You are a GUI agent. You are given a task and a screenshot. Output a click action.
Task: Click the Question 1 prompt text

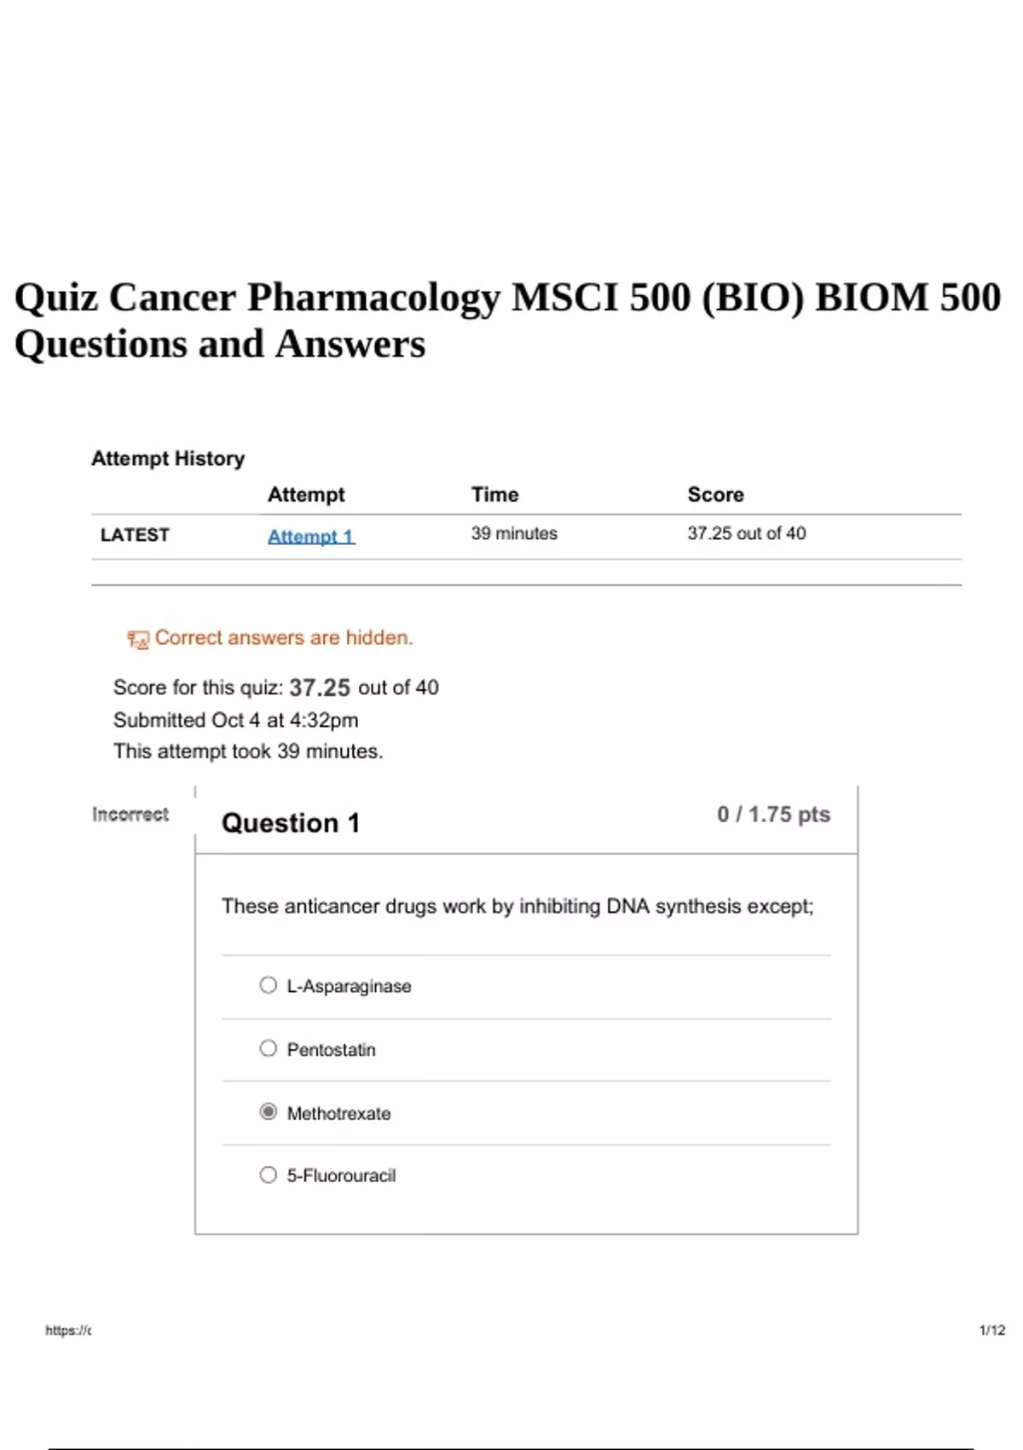(x=517, y=906)
